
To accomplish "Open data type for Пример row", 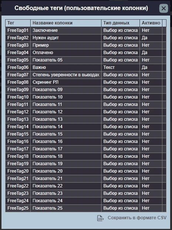I will click(x=120, y=45).
